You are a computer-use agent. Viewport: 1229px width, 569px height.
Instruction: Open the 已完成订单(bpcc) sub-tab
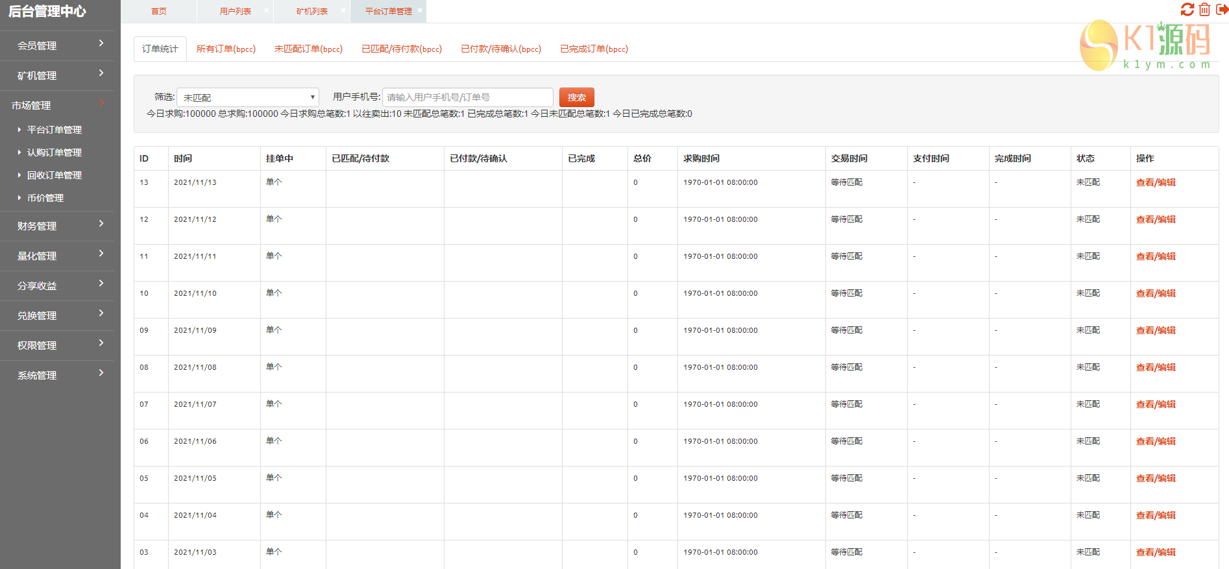tap(594, 49)
